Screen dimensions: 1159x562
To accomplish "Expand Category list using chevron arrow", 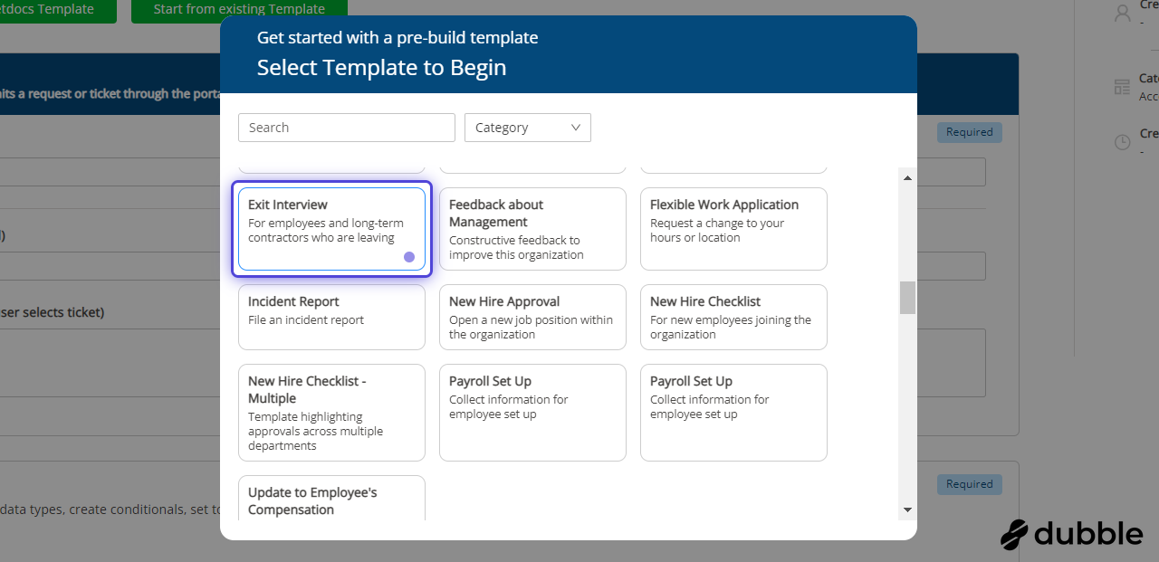I will pos(576,128).
